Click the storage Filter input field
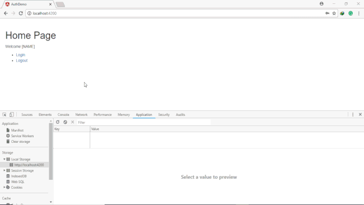 (144, 122)
